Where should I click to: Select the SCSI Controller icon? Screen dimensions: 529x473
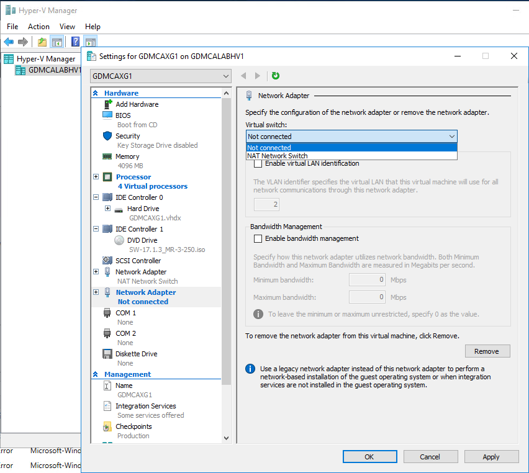point(107,260)
